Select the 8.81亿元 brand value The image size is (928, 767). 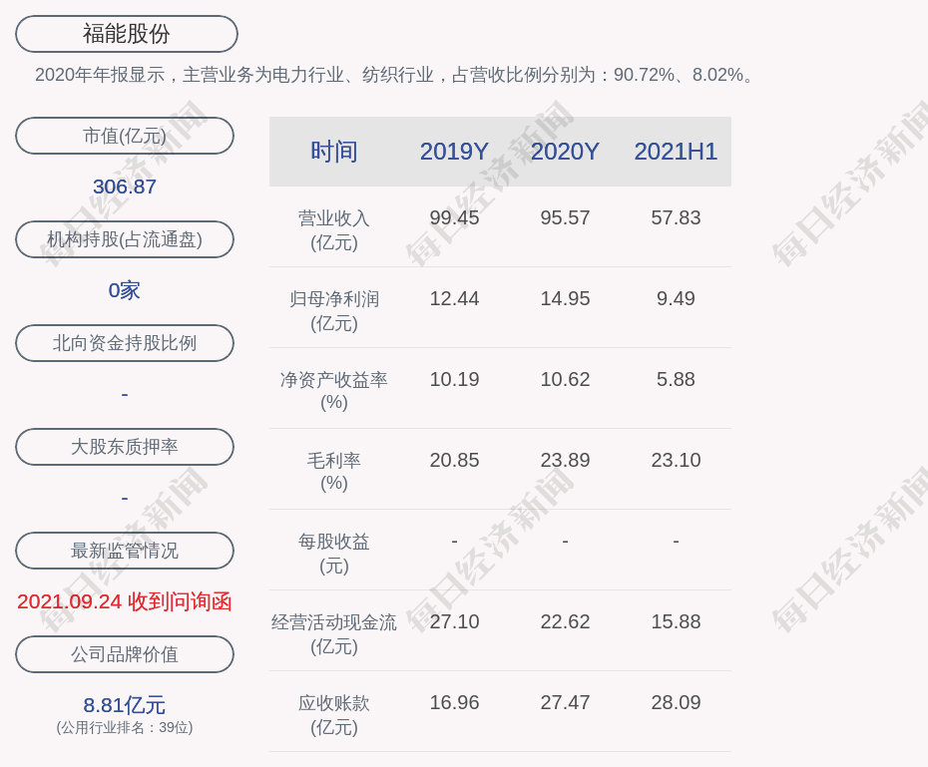125,705
